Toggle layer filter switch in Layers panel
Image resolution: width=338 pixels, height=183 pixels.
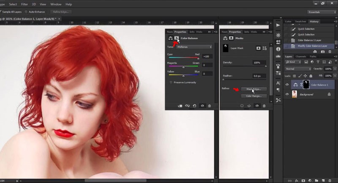(336, 62)
